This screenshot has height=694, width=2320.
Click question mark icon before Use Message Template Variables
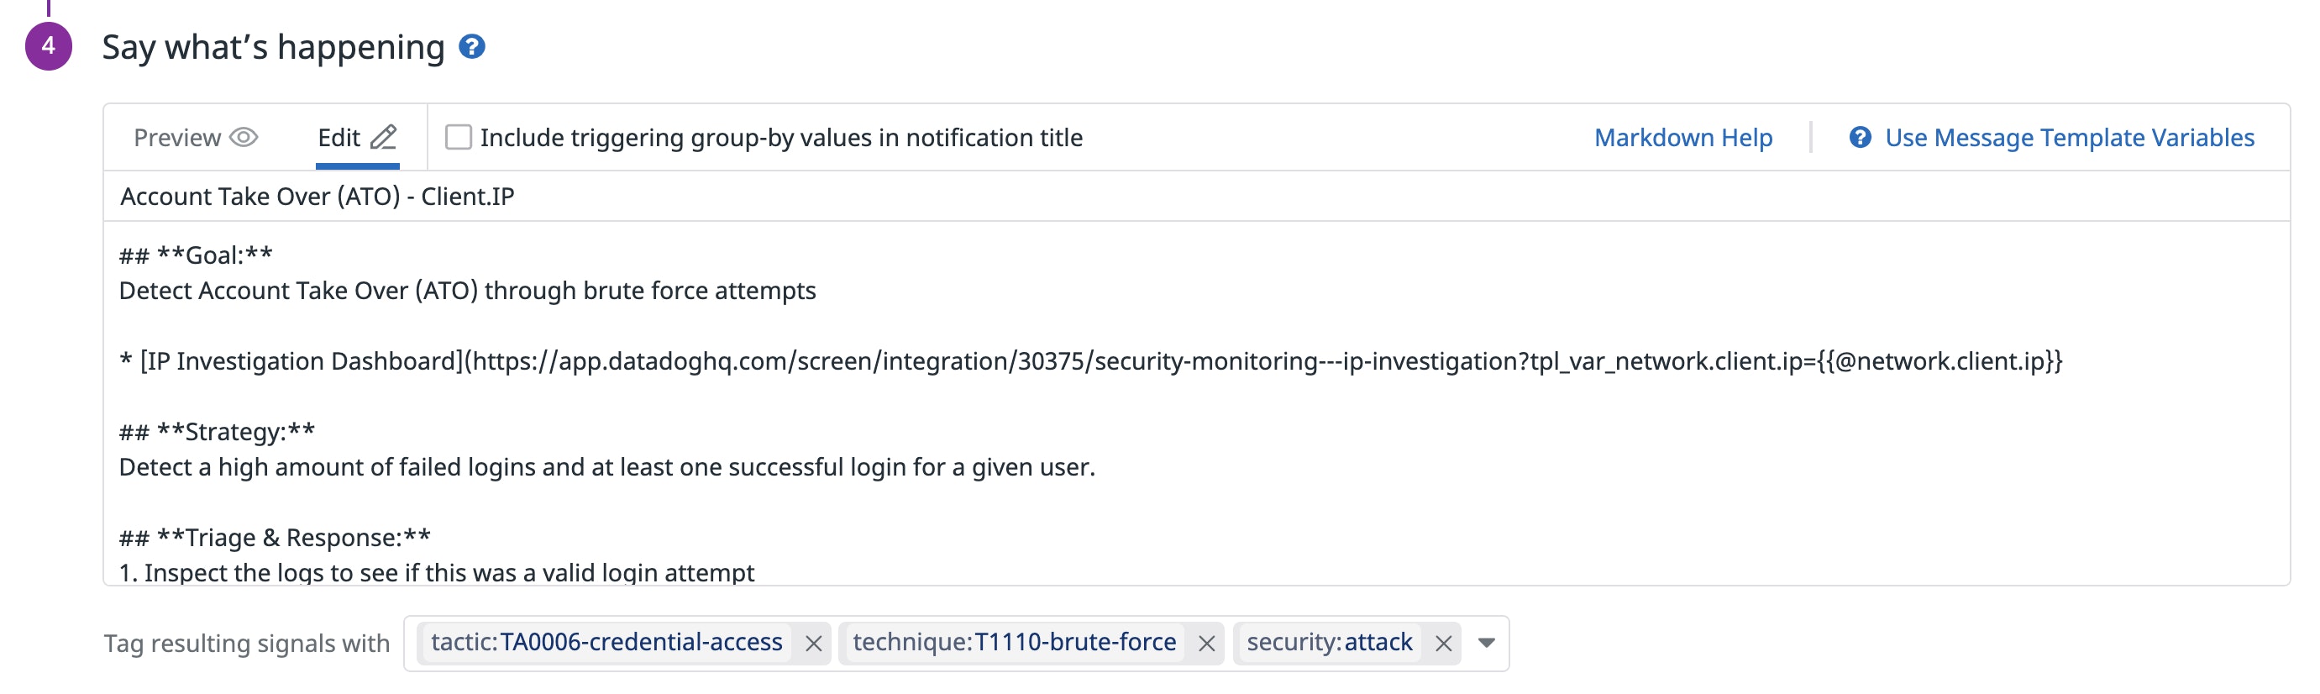1859,137
